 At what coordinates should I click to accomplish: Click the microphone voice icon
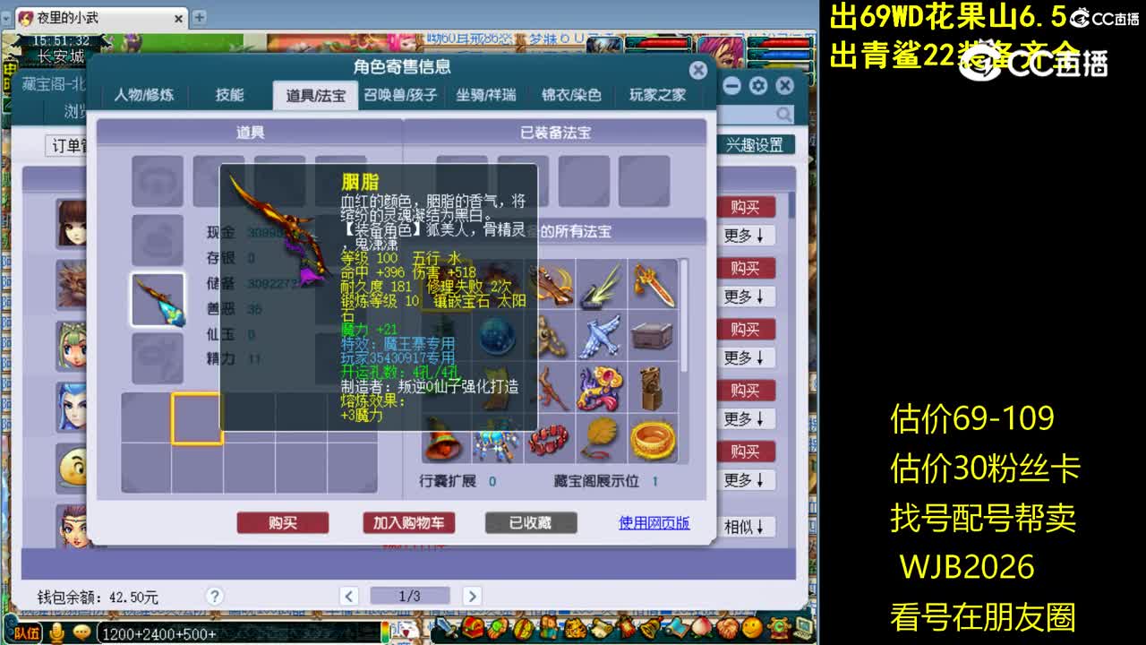[x=56, y=632]
